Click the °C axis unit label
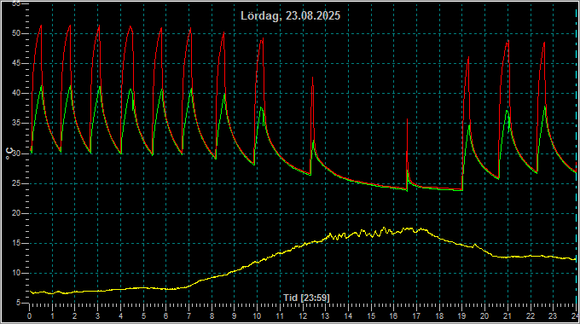 [9, 153]
